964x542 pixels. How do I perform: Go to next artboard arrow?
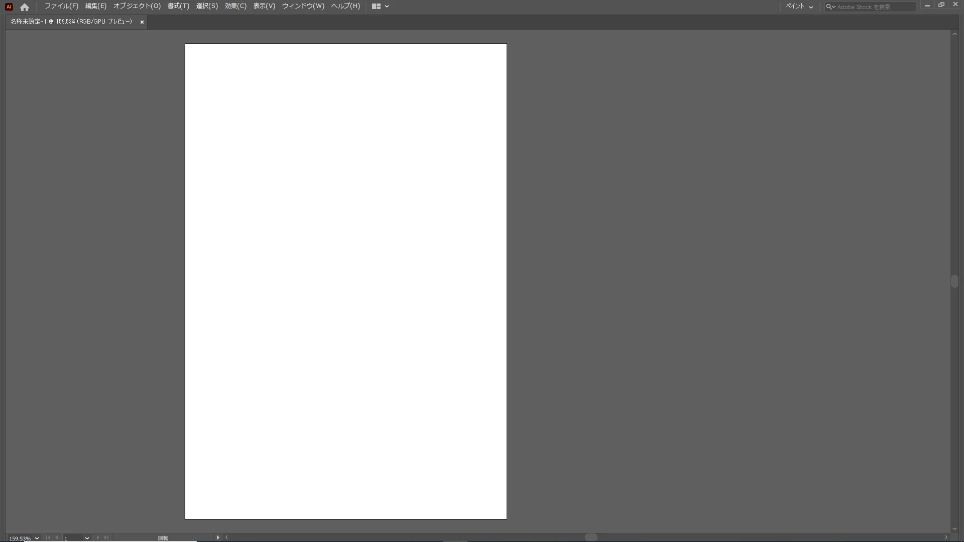click(98, 537)
